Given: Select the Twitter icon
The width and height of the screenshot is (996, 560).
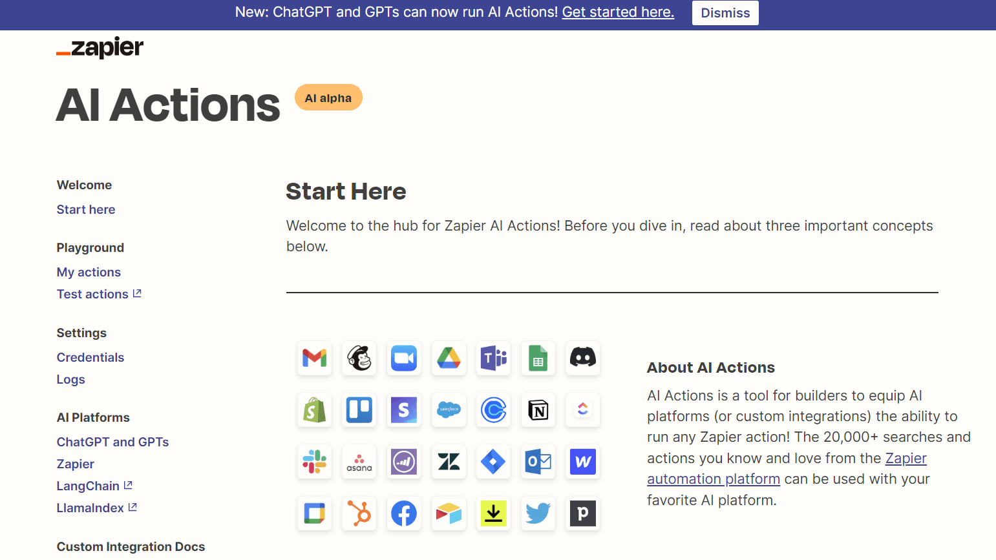Looking at the screenshot, I should 538,513.
